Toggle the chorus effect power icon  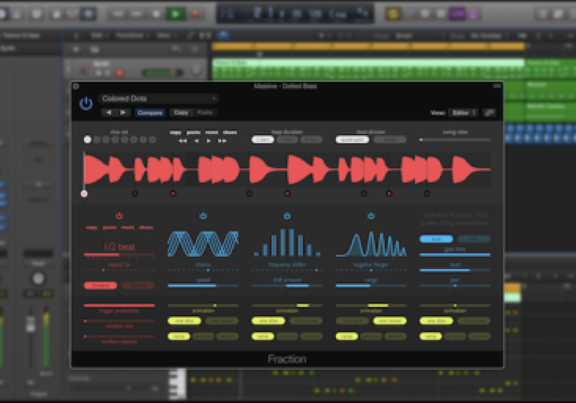click(x=203, y=215)
